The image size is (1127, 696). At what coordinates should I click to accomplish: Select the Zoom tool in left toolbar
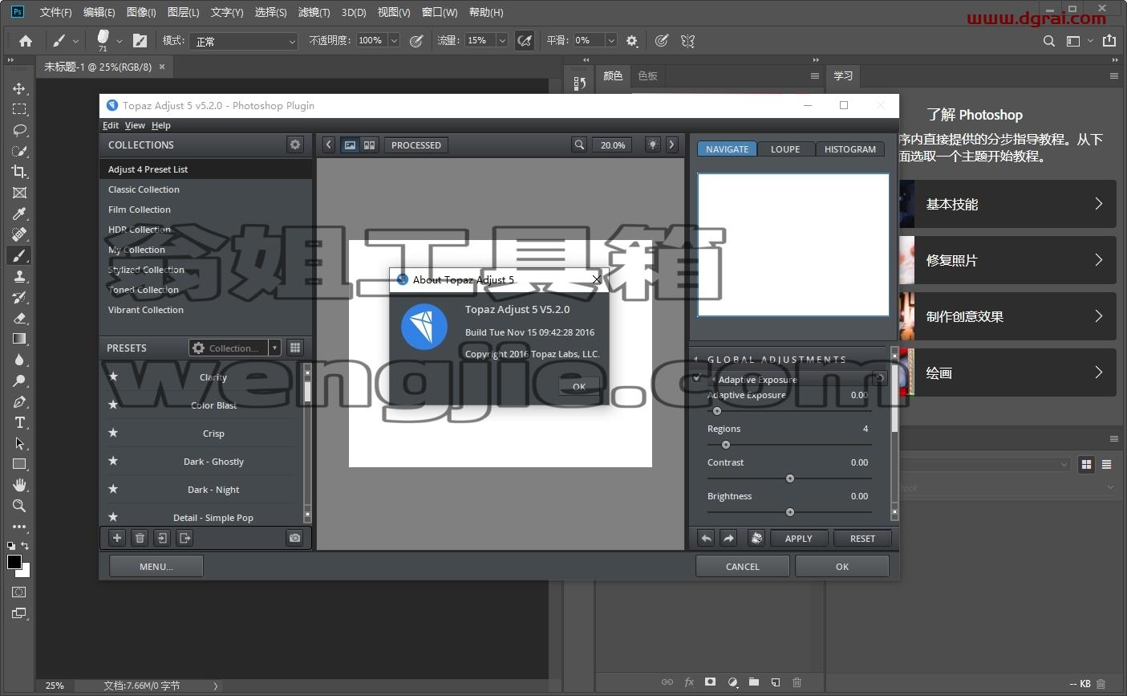[19, 506]
